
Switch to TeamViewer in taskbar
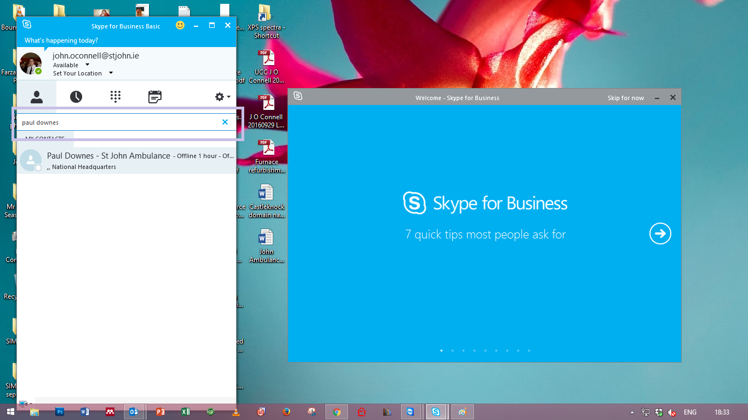coord(411,412)
